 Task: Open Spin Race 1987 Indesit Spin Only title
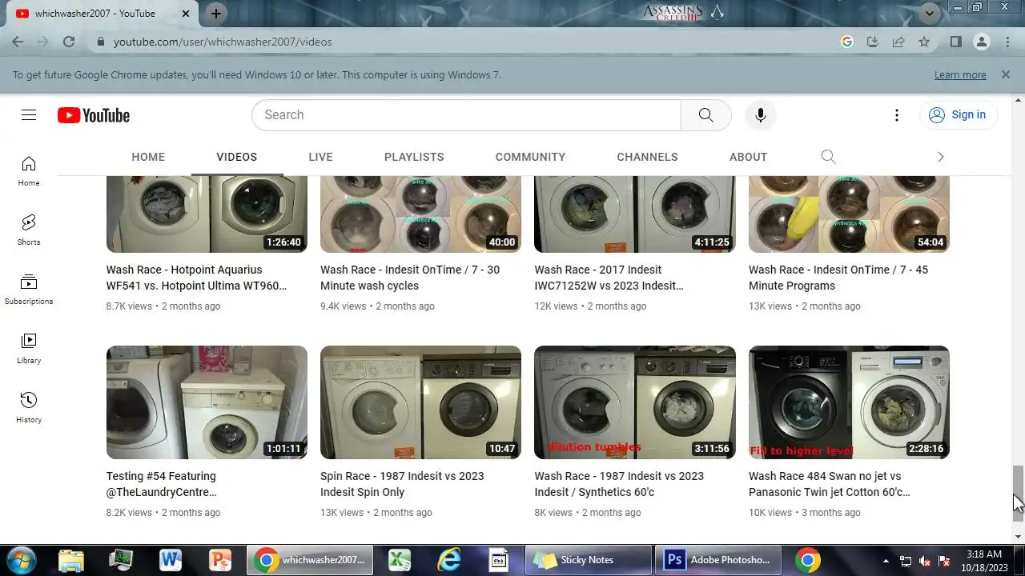(x=402, y=484)
